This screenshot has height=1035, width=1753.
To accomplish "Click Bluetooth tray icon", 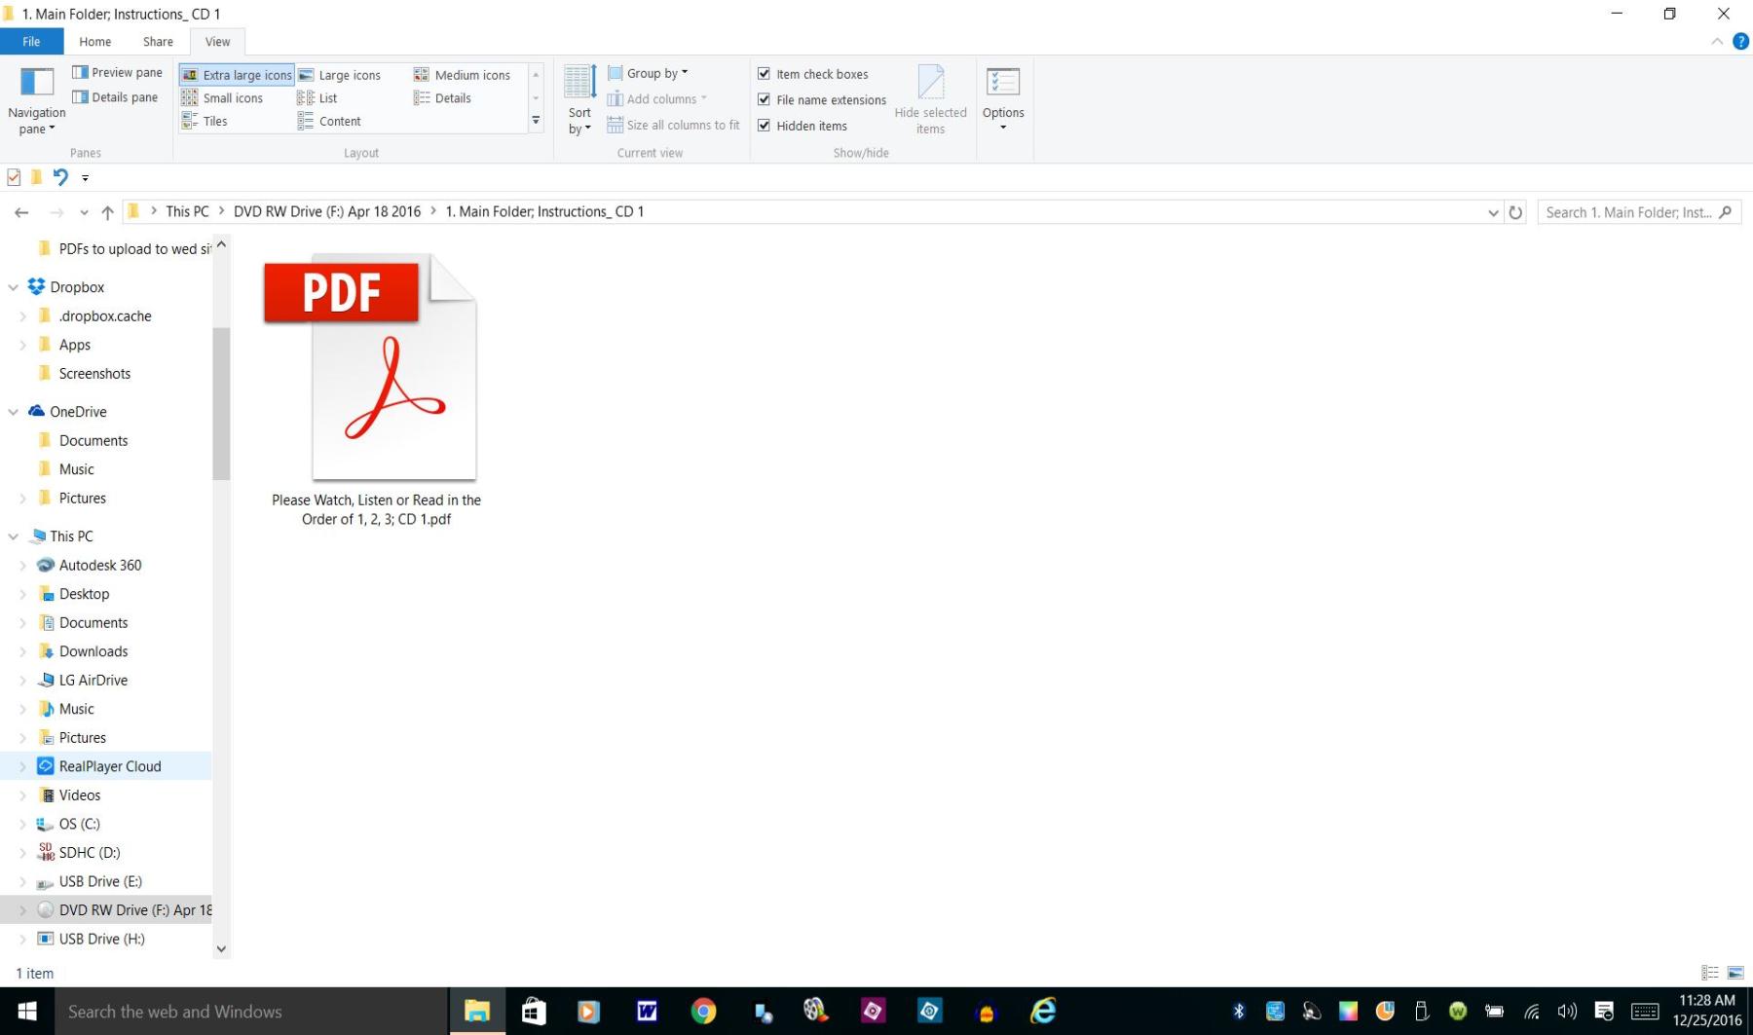I will click(1239, 1012).
